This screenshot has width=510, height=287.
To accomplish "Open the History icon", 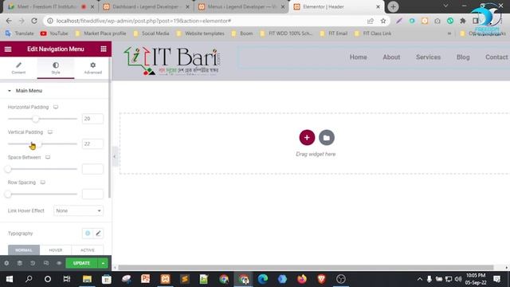I will tap(33, 263).
